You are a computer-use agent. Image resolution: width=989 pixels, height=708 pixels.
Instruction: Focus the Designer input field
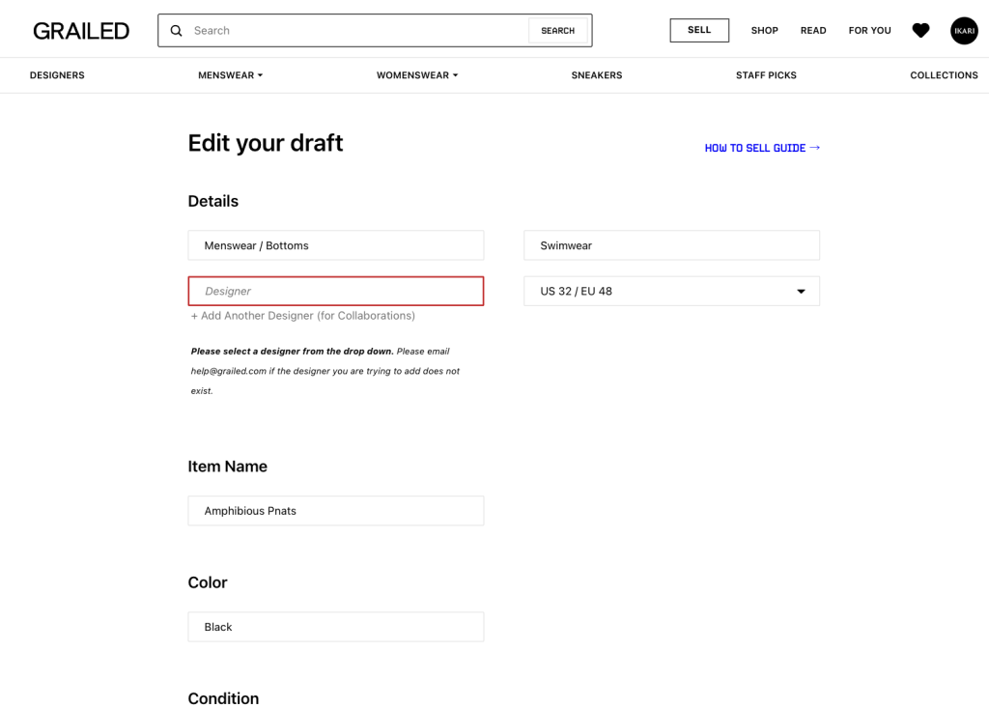(x=335, y=291)
